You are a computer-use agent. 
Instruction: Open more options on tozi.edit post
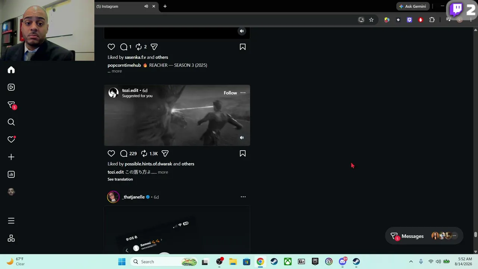click(x=243, y=93)
